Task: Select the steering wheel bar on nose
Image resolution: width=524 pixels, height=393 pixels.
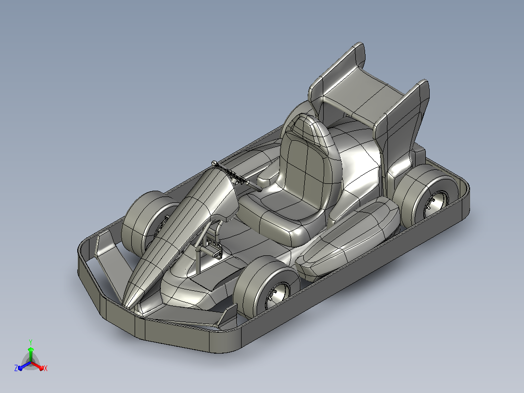Action: [x=237, y=176]
